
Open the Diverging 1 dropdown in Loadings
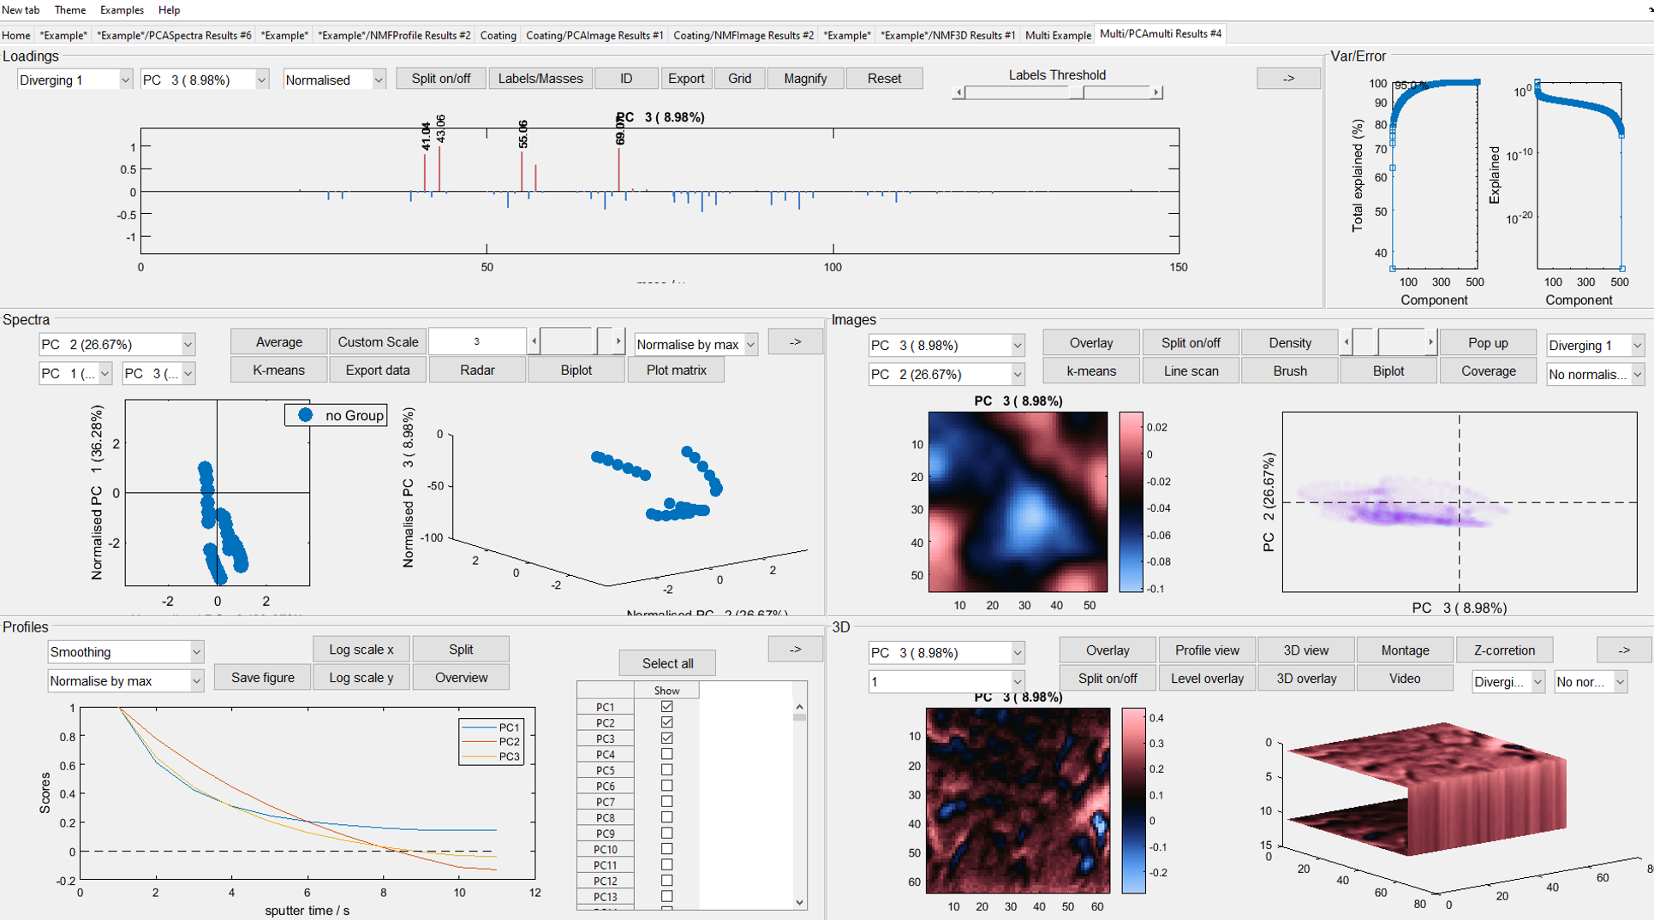click(75, 80)
